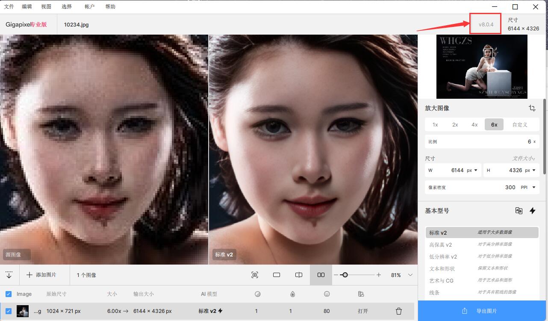Toggle the select-all Image checkbox
Viewport: 548px width, 321px height.
tap(9, 294)
